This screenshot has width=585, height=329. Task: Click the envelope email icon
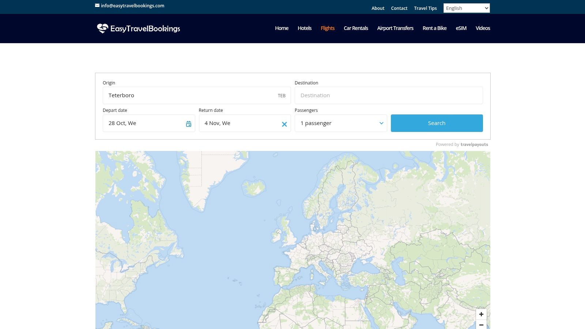[x=97, y=5]
